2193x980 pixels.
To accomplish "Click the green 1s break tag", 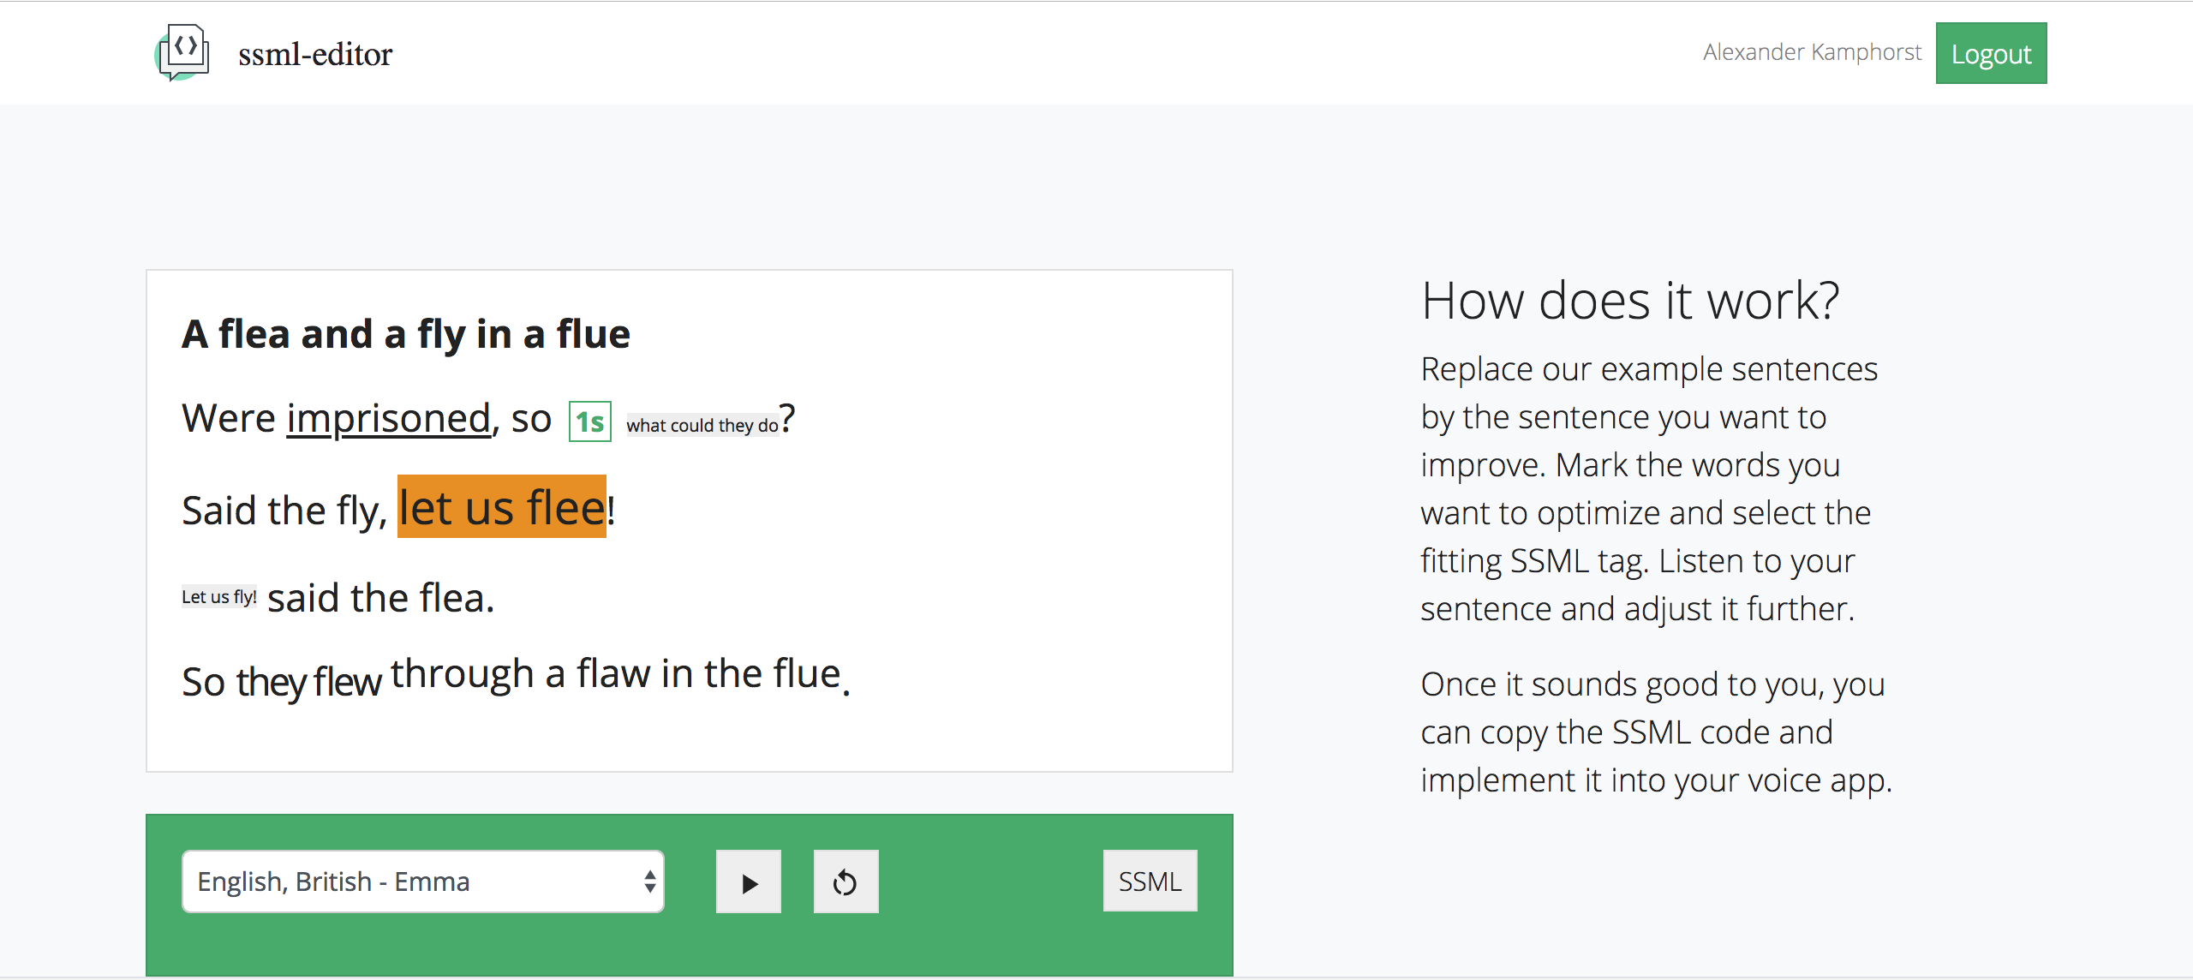I will click(590, 421).
